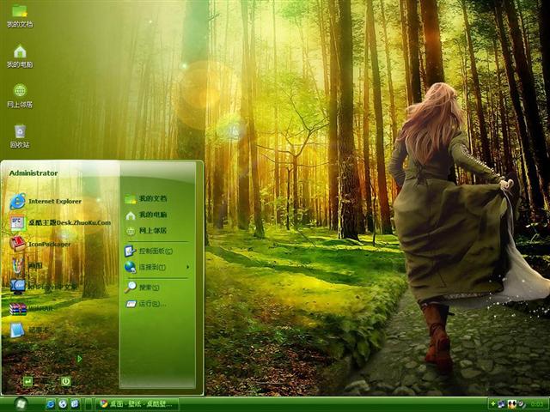Expand all programs green arrow
Image resolution: width=550 pixels, height=412 pixels.
[80, 359]
